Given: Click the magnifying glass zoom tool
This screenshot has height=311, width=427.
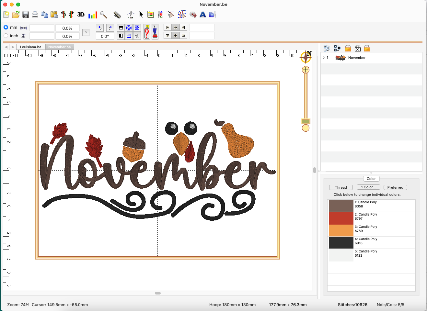Looking at the screenshot, I should (x=104, y=15).
